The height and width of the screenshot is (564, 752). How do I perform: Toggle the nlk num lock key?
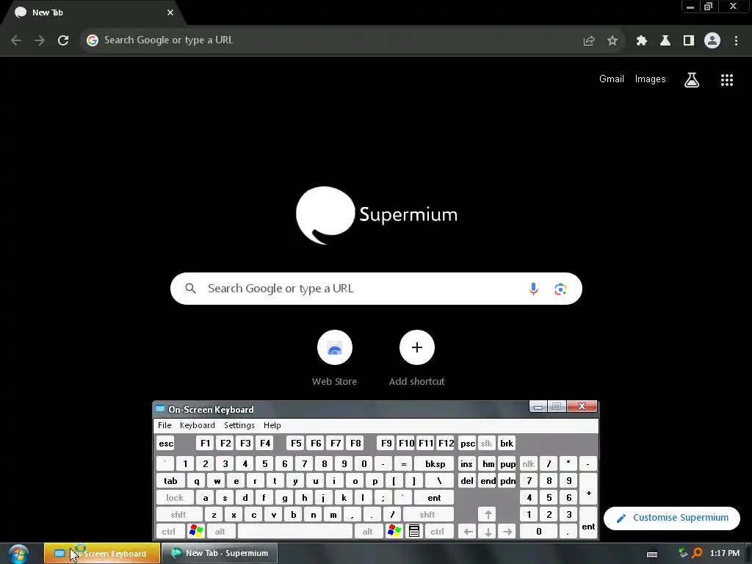(x=529, y=464)
